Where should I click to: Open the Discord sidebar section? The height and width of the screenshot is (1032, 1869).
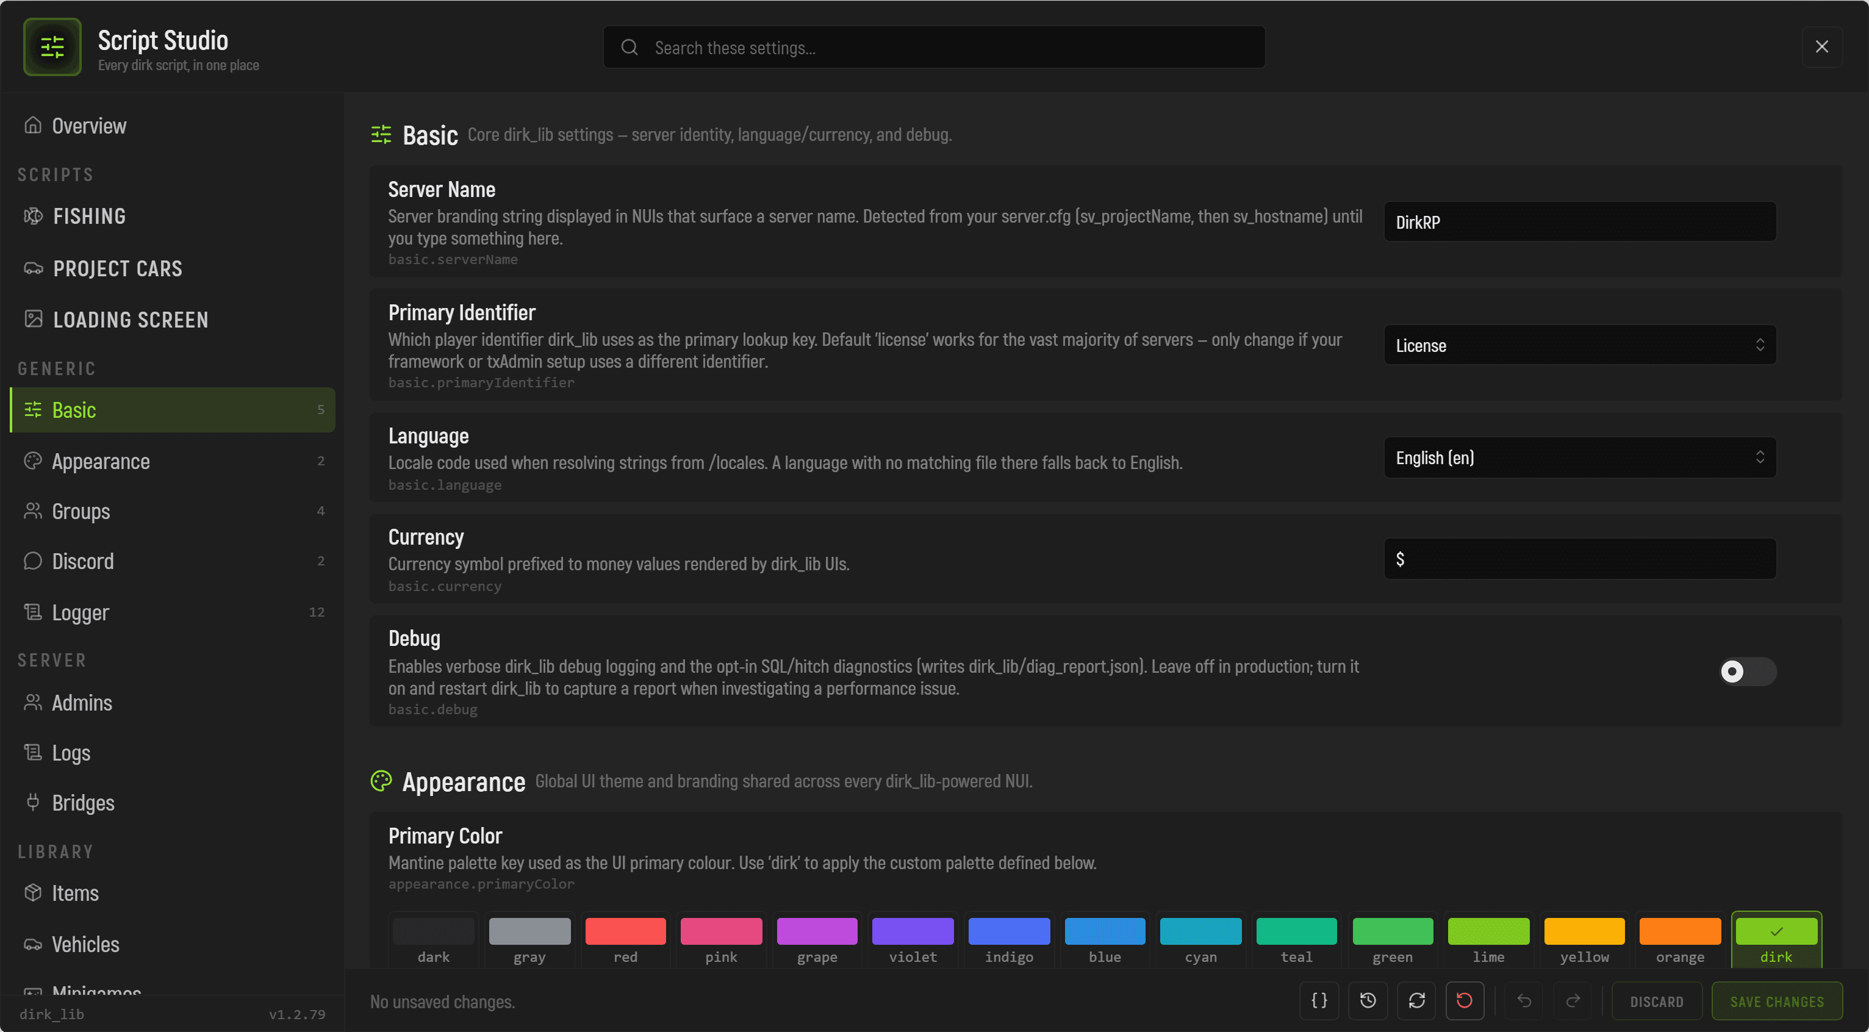[173, 561]
